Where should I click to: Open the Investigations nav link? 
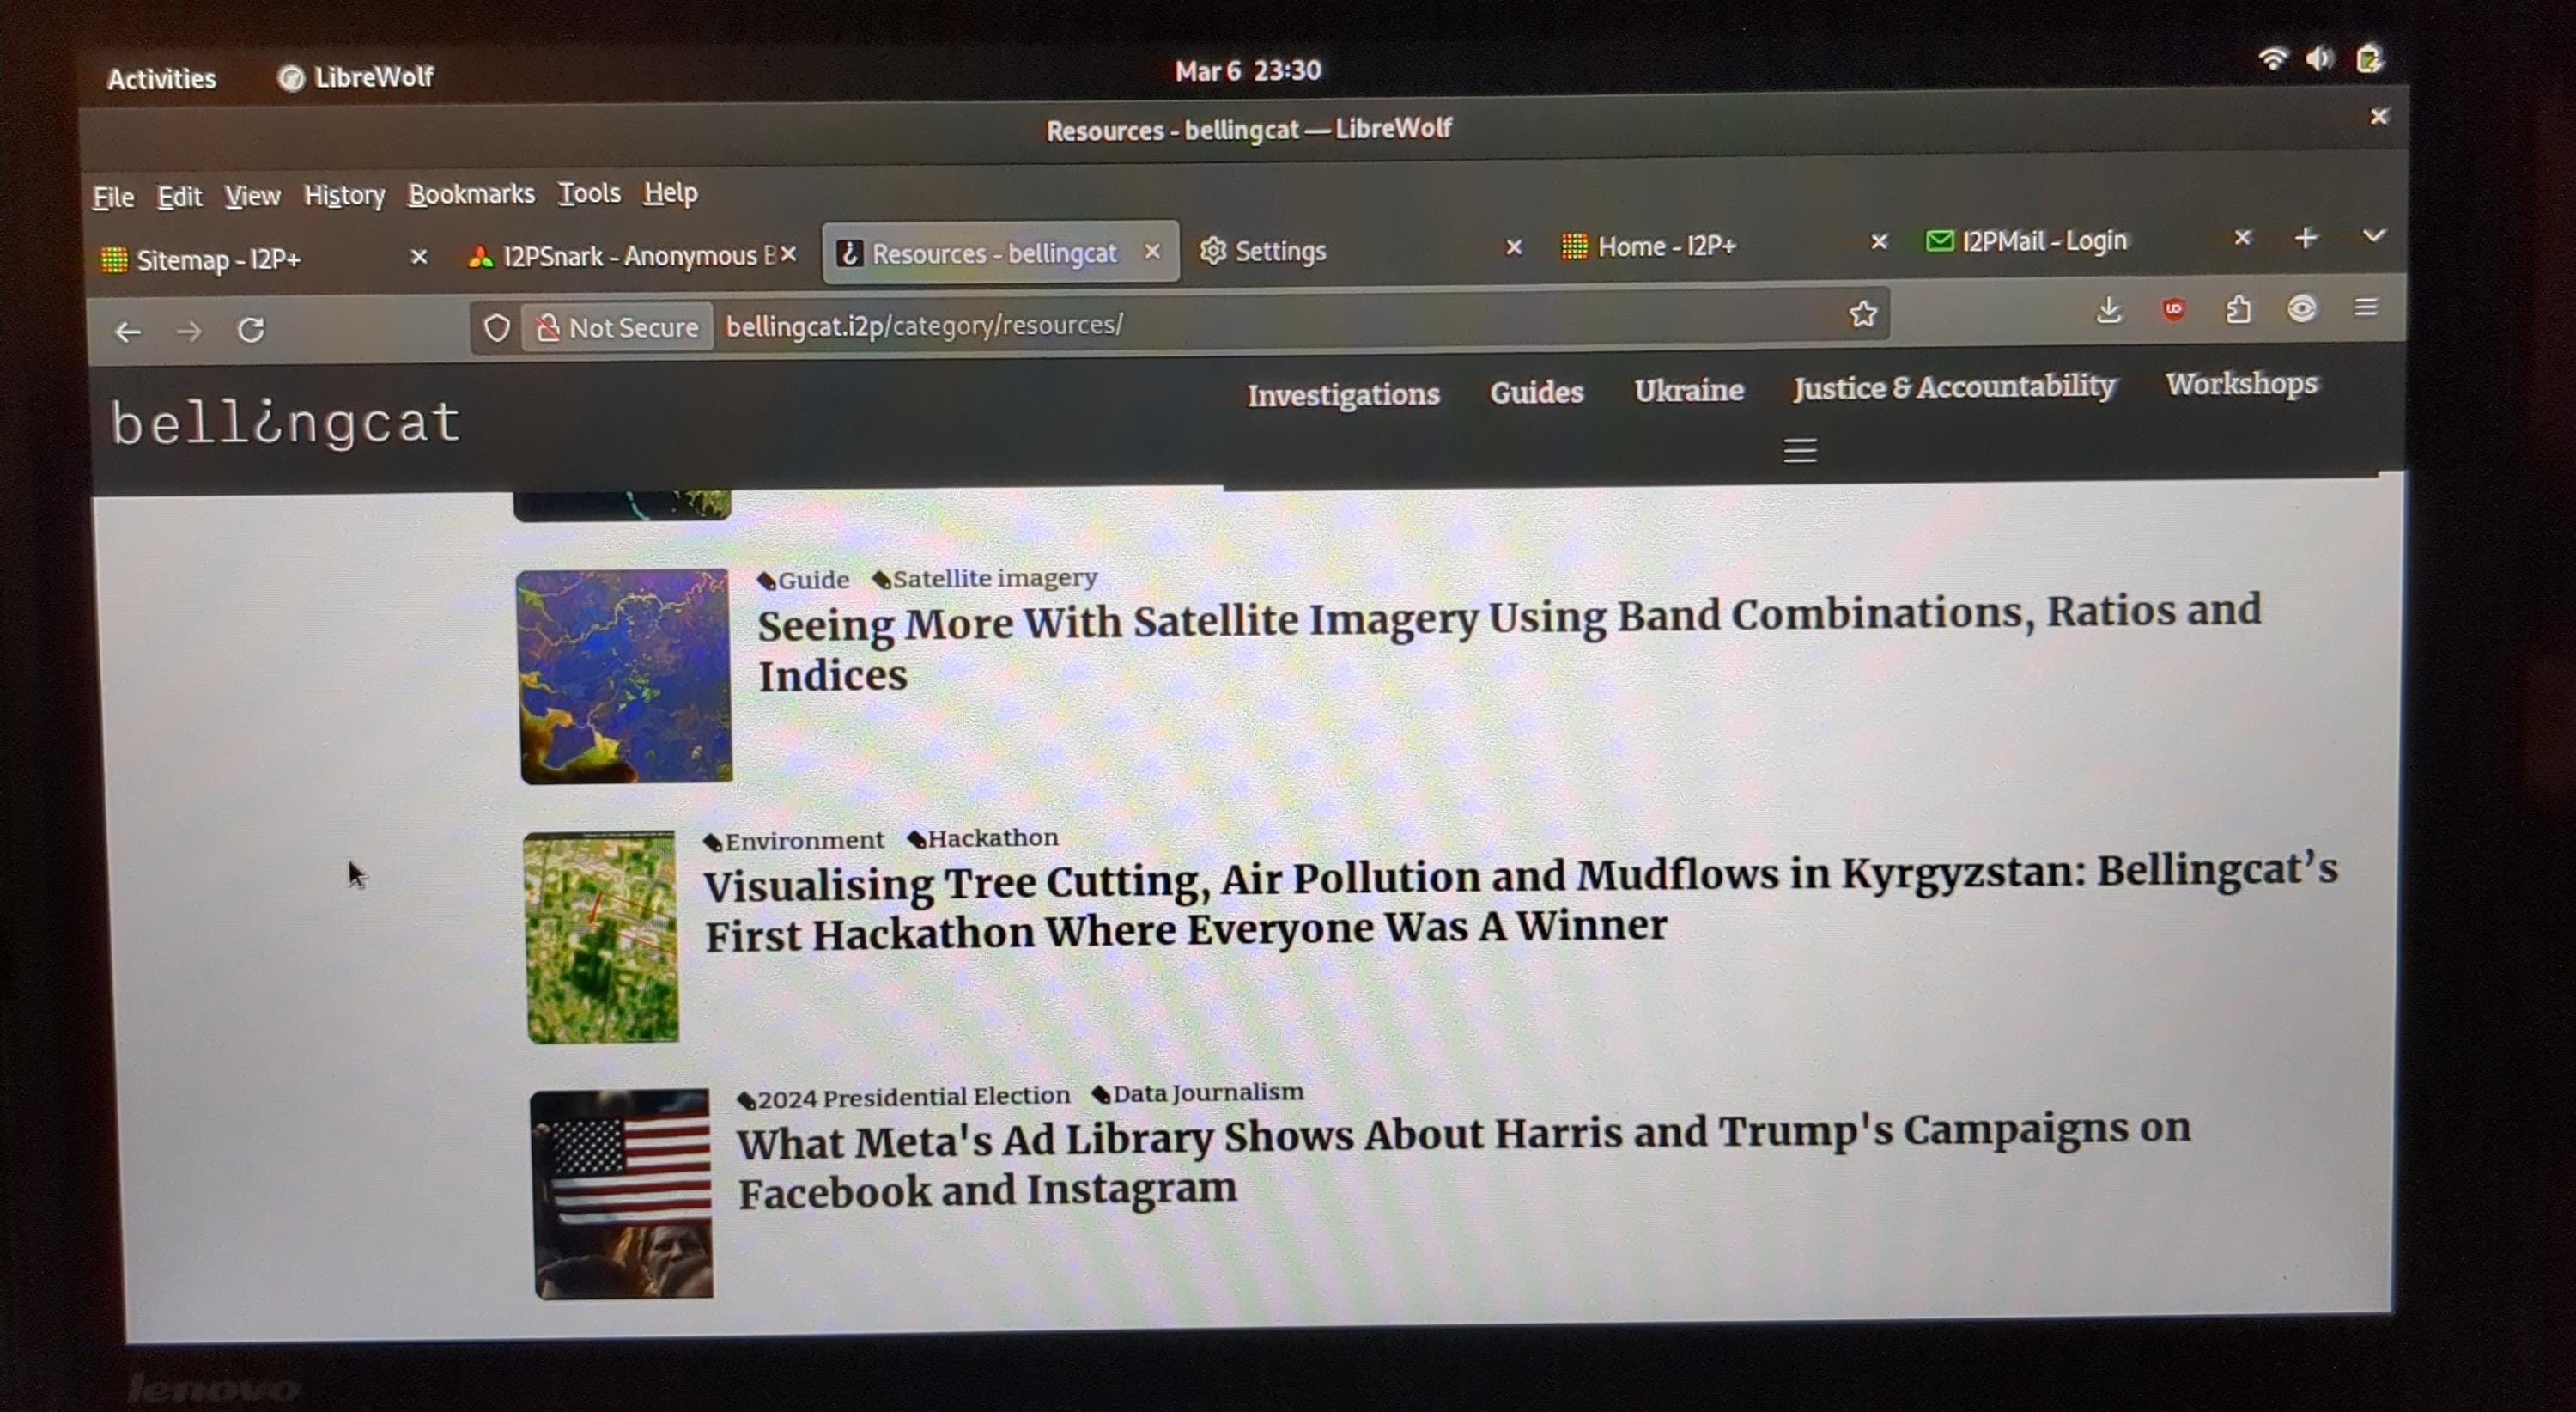[x=1343, y=395]
